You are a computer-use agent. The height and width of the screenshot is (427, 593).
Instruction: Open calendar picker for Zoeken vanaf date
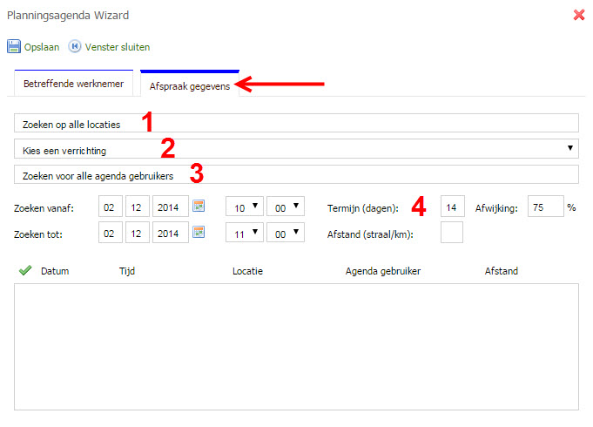tap(199, 207)
